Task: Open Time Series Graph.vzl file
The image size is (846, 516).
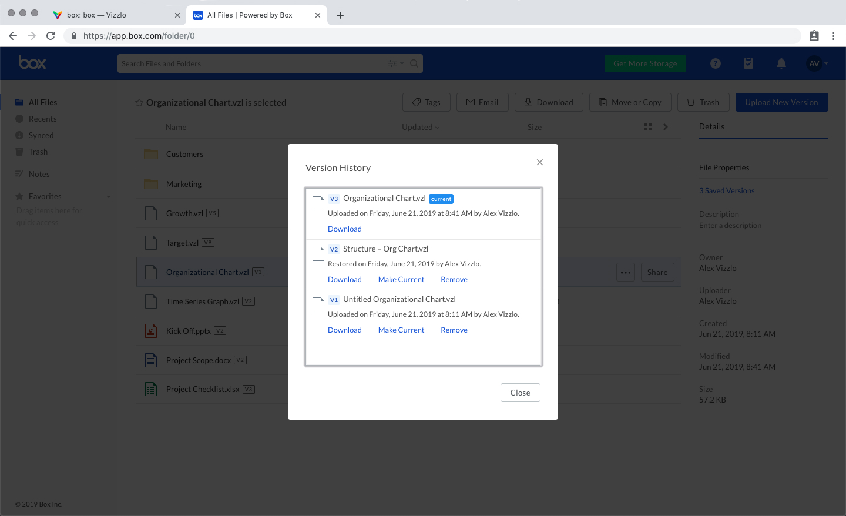Action: (x=202, y=301)
